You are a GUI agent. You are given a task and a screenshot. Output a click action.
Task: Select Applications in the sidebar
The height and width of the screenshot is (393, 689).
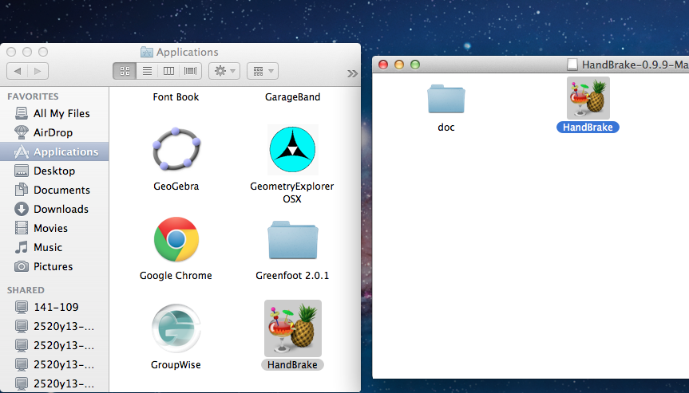(54, 151)
